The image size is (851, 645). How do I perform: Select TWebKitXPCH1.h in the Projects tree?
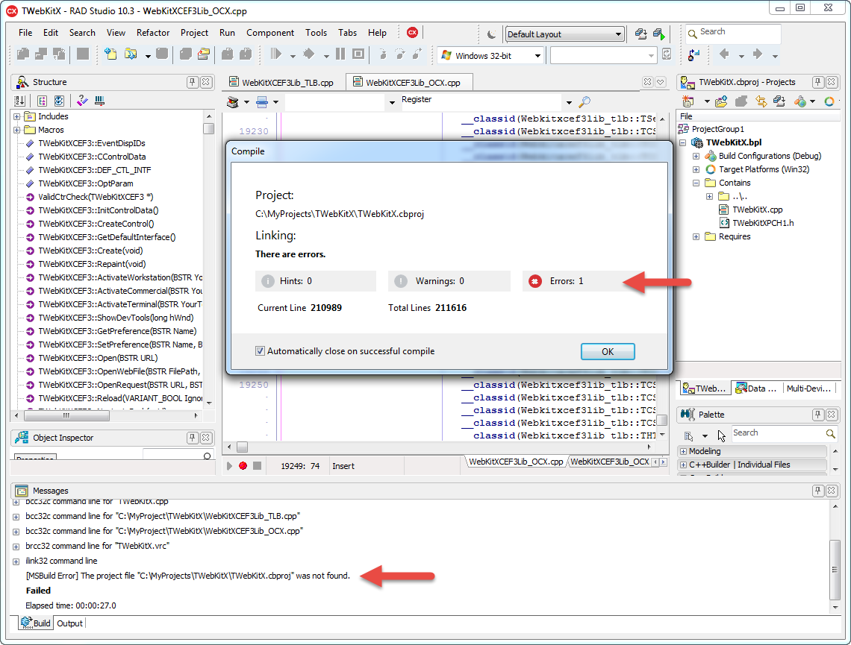(x=762, y=223)
